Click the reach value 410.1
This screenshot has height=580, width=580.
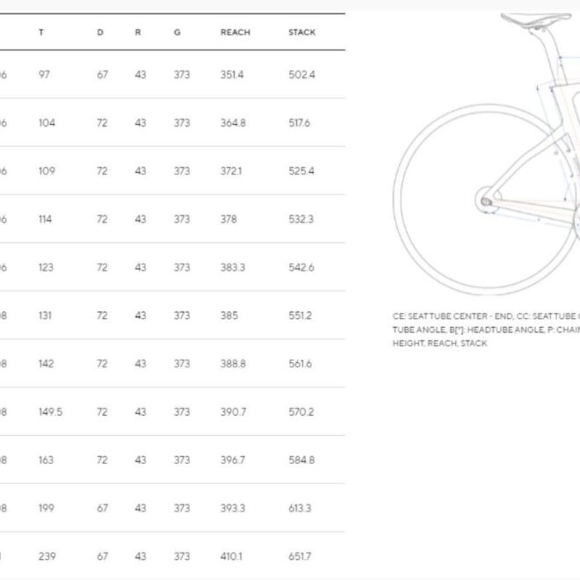coord(232,556)
